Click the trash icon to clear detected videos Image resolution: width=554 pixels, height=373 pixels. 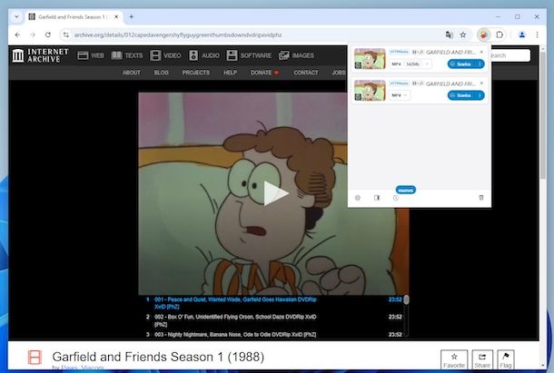coord(480,198)
